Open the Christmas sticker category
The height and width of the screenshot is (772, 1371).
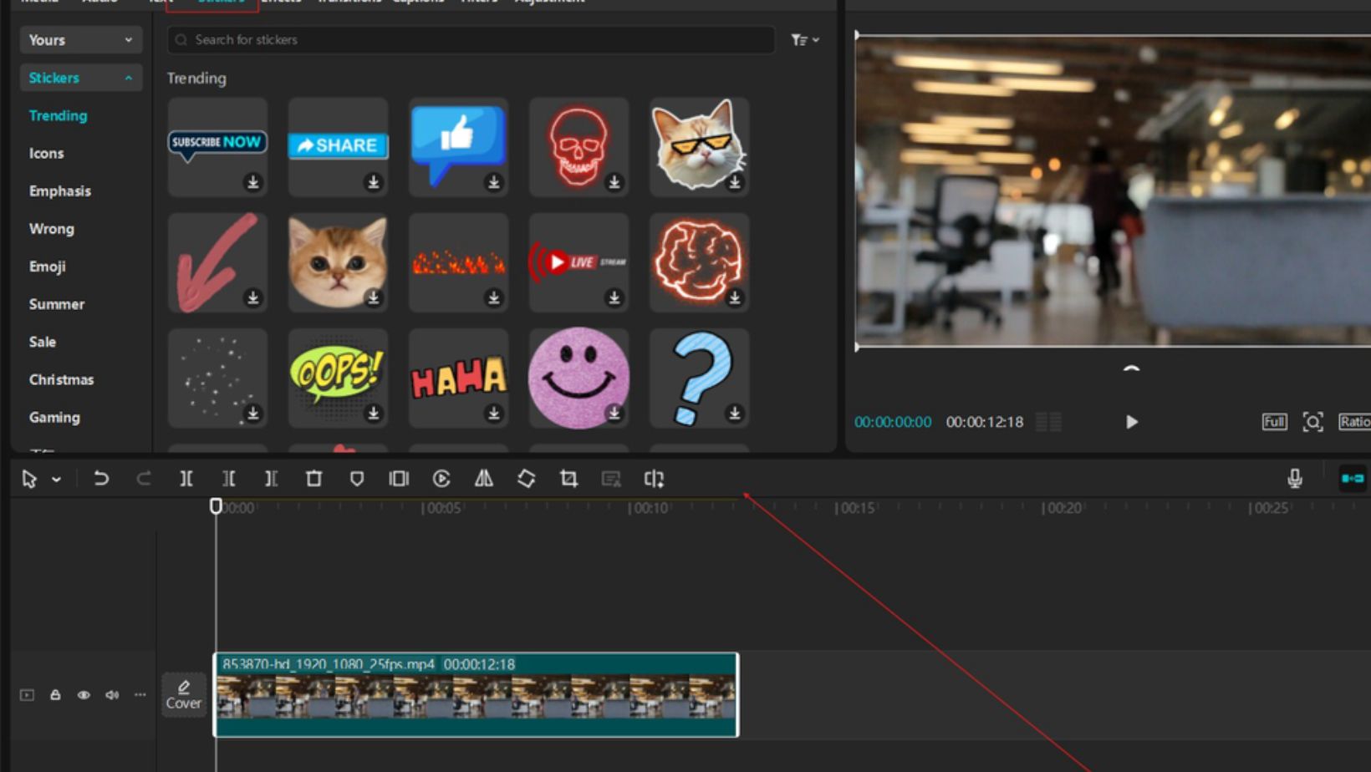(x=61, y=379)
